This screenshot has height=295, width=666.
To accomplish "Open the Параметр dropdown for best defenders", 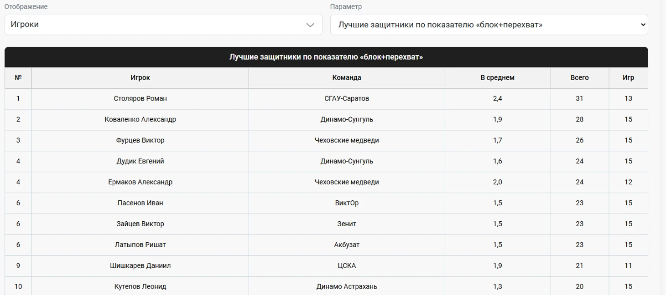I will [x=489, y=25].
